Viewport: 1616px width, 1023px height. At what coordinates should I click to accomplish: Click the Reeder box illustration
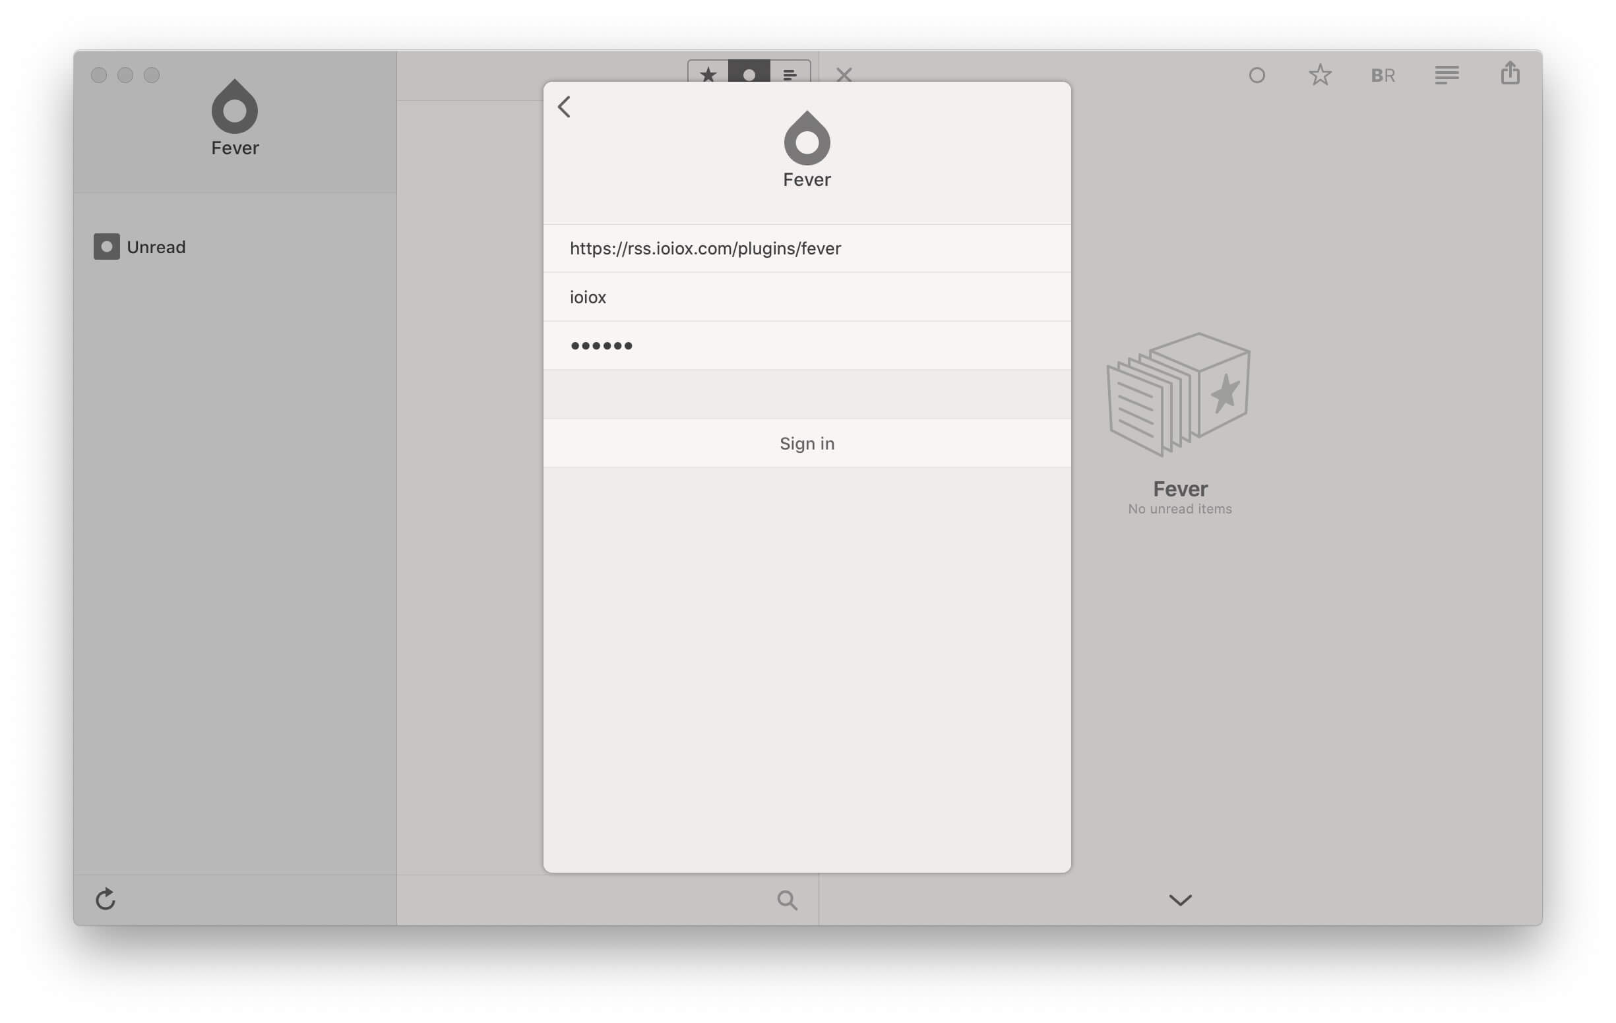(1179, 394)
